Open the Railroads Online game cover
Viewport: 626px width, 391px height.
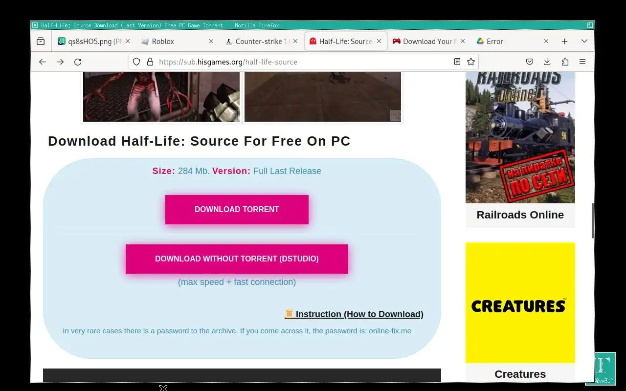(520, 137)
